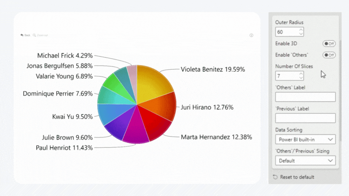
Task: Focus the 'Previous' Label input box
Action: [305, 118]
